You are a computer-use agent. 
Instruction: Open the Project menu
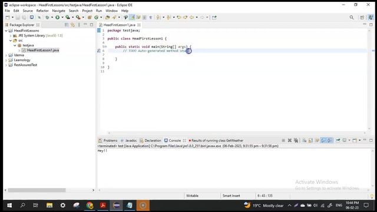(x=87, y=11)
